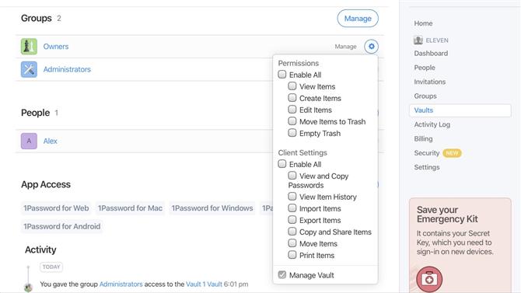Click the Administrators group tools icon
Viewport: 521px width, 293px height.
[x=29, y=69]
